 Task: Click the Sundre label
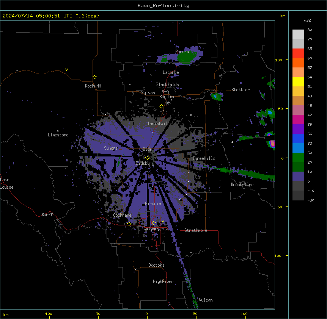[x=111, y=148]
